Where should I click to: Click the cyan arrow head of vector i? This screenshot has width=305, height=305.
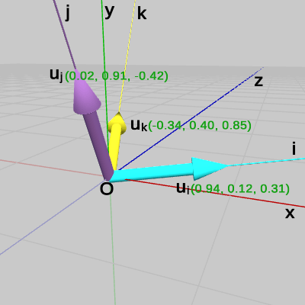point(208,169)
